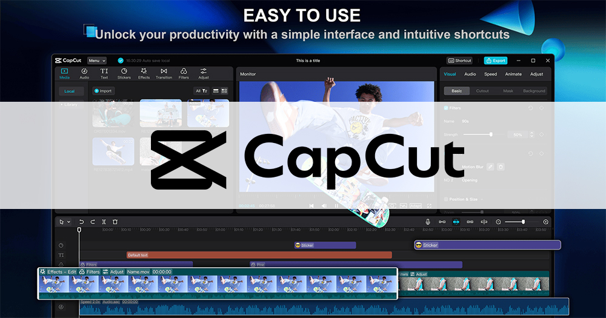This screenshot has width=606, height=318.
Task: Toggle clip linkage in timeline toolbar
Action: 470,222
